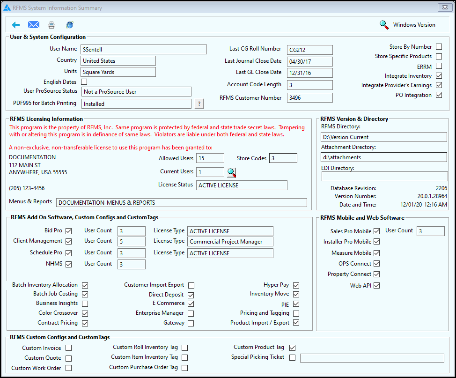Toggle Inventory Move checkbox
This screenshot has width=456, height=378.
(296, 294)
